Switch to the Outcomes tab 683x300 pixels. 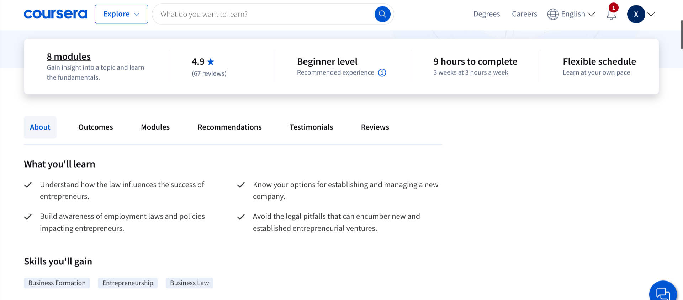point(96,127)
